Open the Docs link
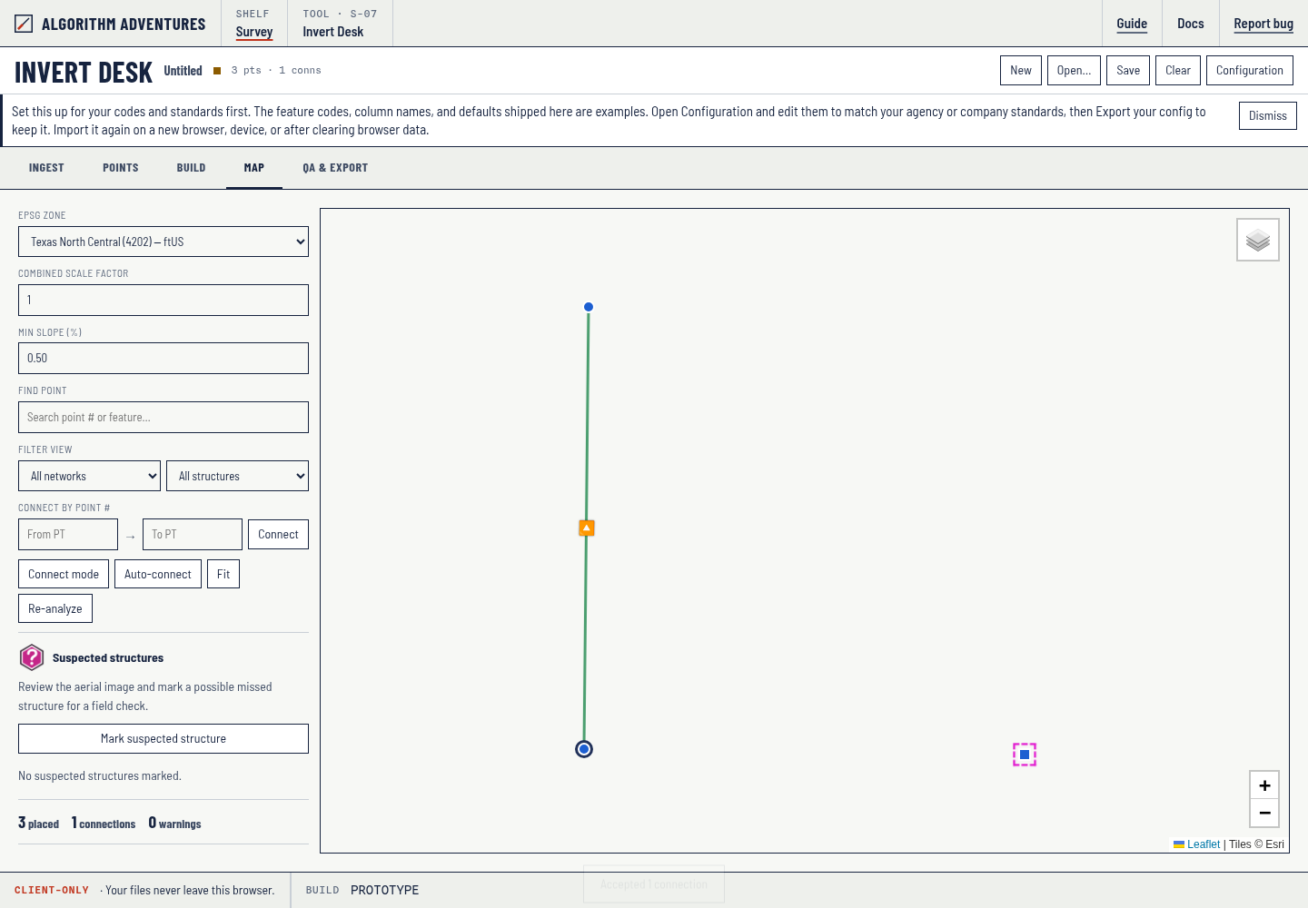The width and height of the screenshot is (1308, 908). (x=1191, y=24)
